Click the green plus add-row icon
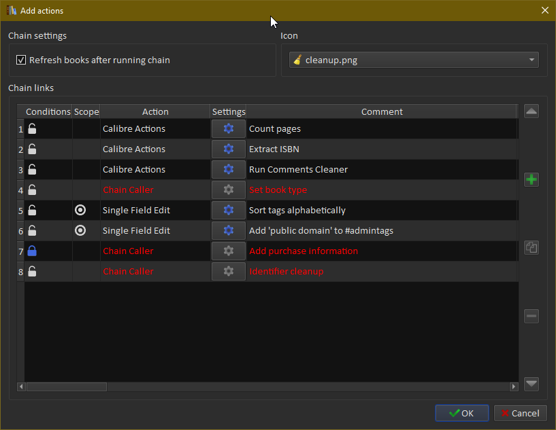The image size is (556, 430). [x=532, y=180]
